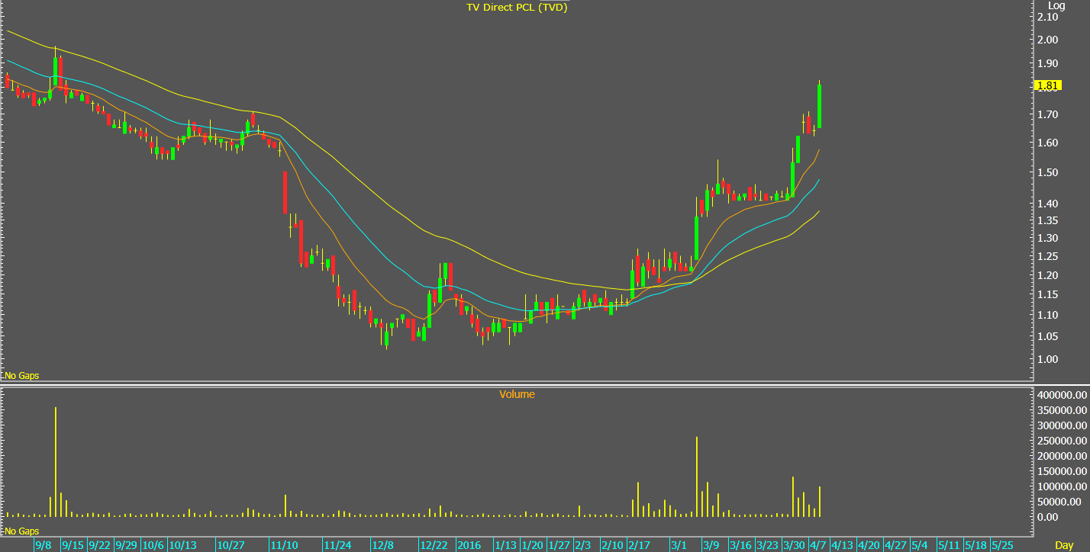Select the 1/20 date on time axis

tap(532, 545)
